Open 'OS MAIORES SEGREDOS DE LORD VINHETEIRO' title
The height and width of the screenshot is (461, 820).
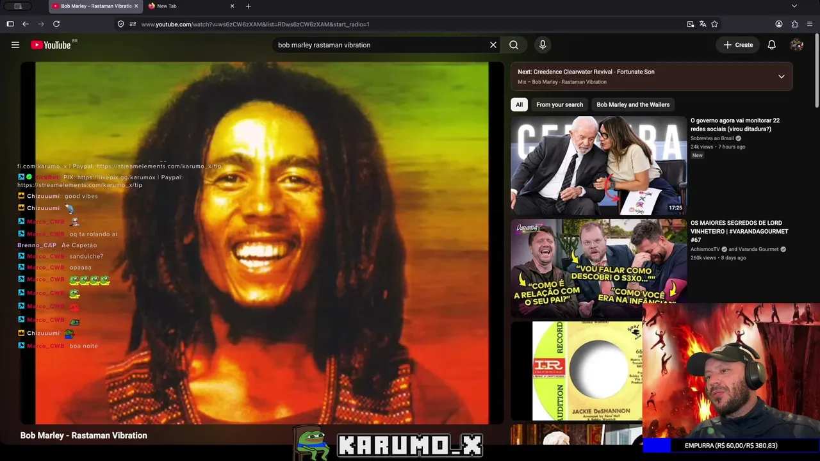(739, 231)
